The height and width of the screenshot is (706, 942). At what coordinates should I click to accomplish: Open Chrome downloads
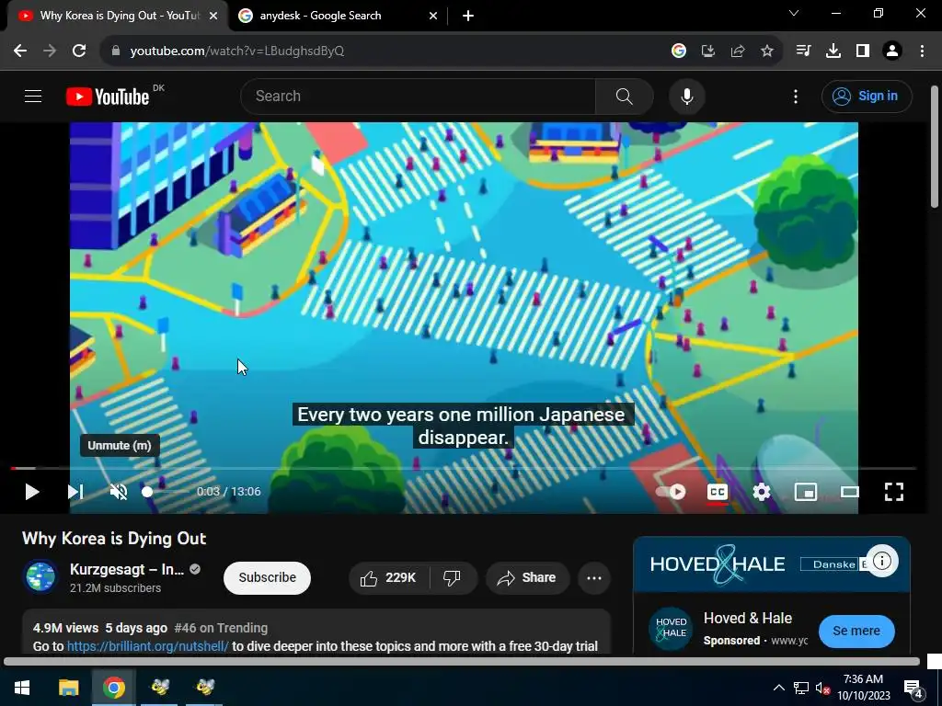[x=833, y=51]
